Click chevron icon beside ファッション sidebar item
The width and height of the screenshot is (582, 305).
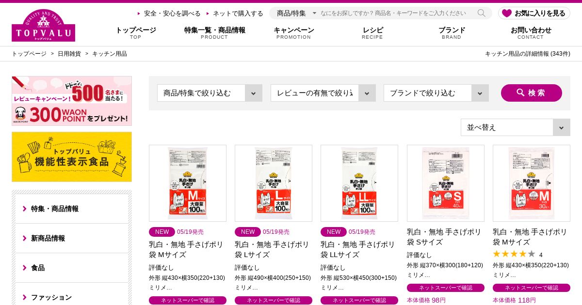click(25, 297)
